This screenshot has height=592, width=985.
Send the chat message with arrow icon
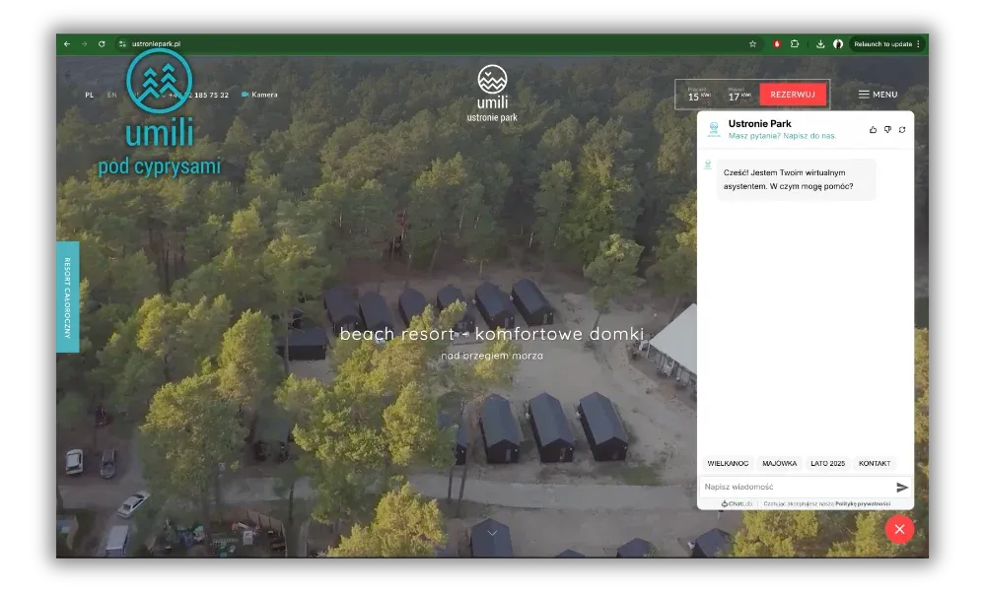click(x=901, y=487)
